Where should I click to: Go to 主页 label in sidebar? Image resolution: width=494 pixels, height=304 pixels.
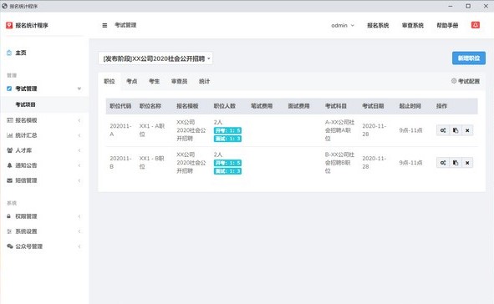point(21,53)
